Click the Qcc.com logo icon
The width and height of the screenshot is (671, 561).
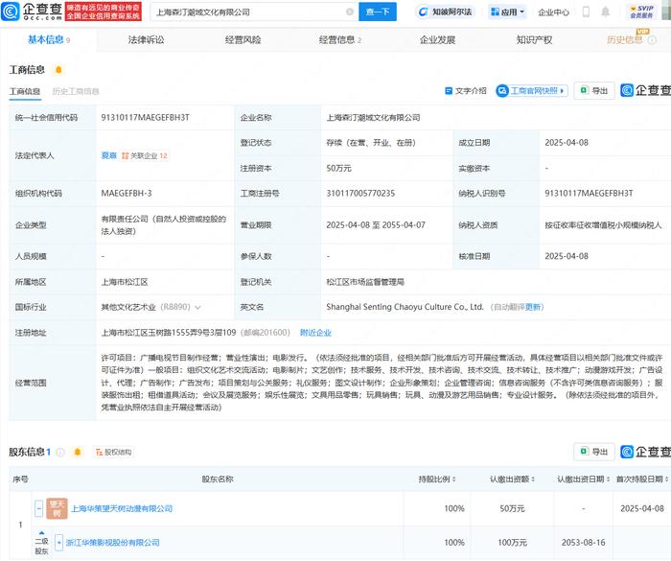point(11,12)
